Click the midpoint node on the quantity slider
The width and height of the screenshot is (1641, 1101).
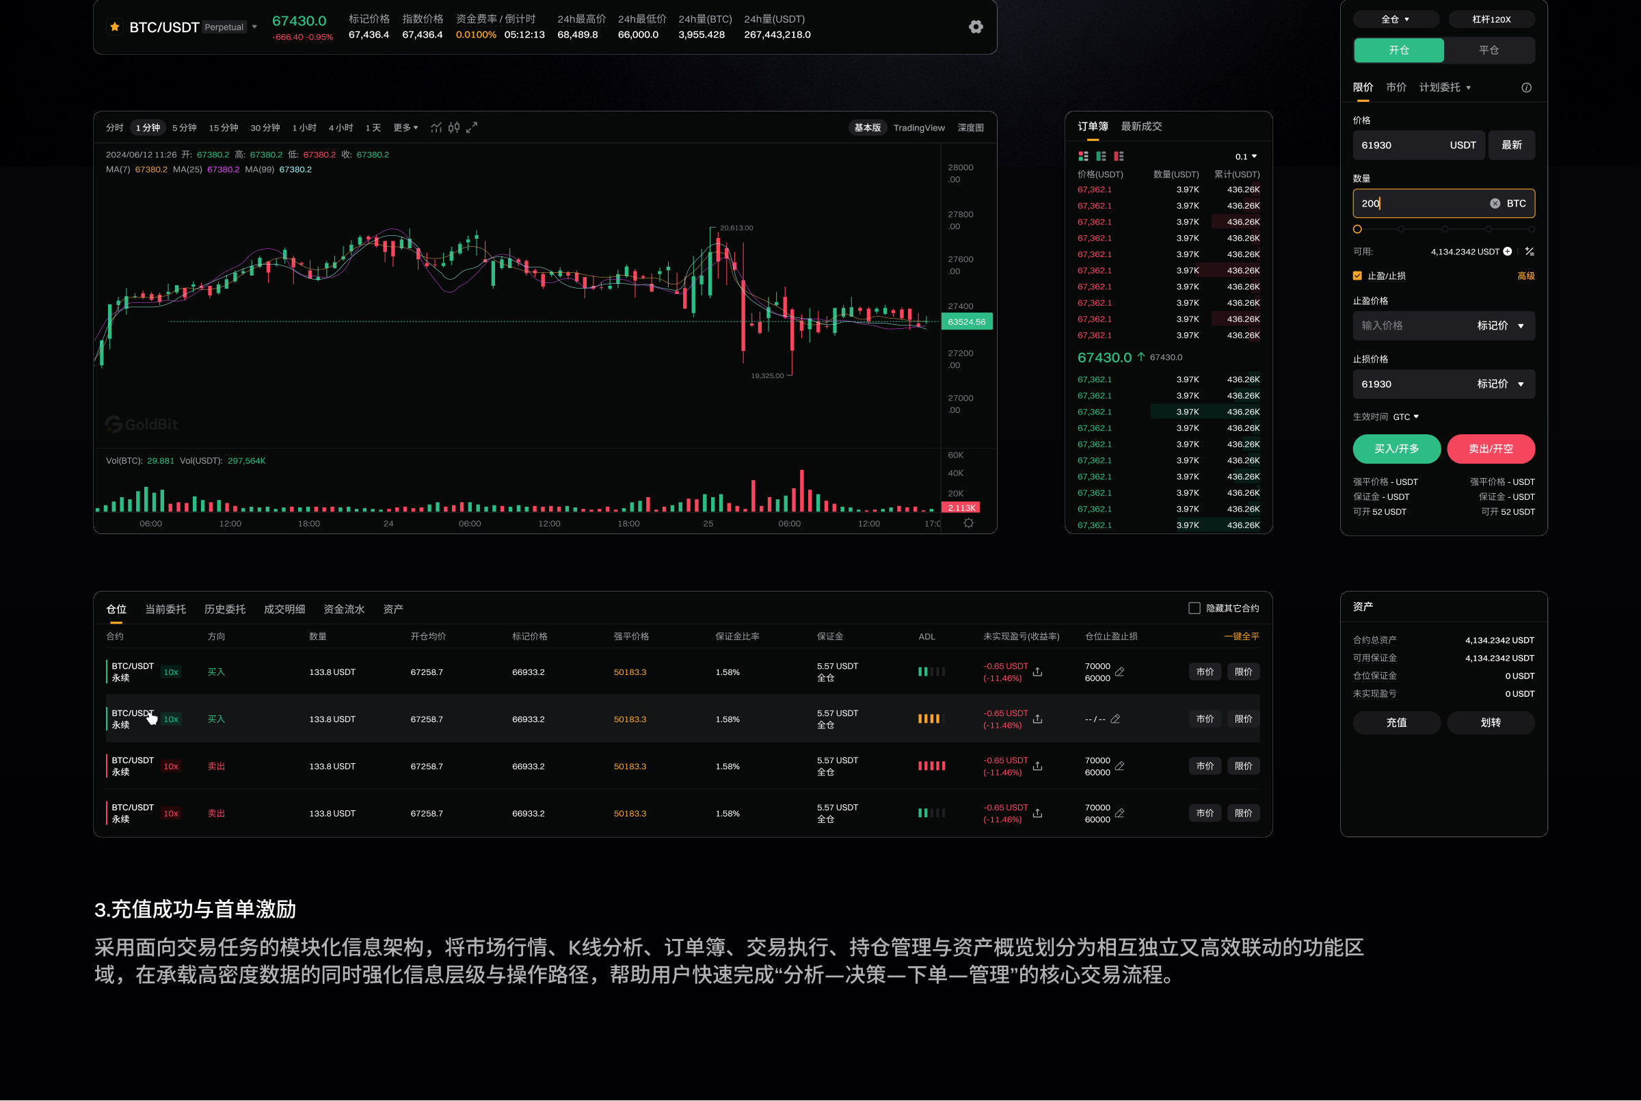[x=1445, y=229]
